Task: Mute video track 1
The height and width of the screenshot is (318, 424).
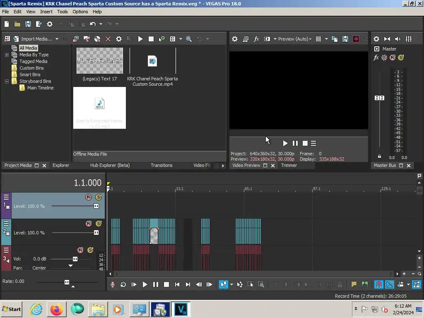Action: [89, 197]
